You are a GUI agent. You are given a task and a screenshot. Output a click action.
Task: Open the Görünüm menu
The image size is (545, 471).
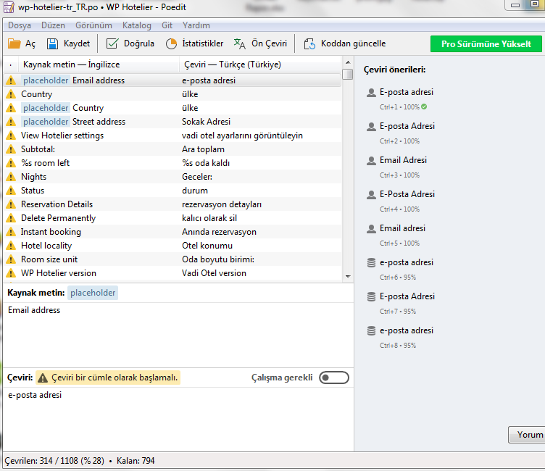click(93, 25)
